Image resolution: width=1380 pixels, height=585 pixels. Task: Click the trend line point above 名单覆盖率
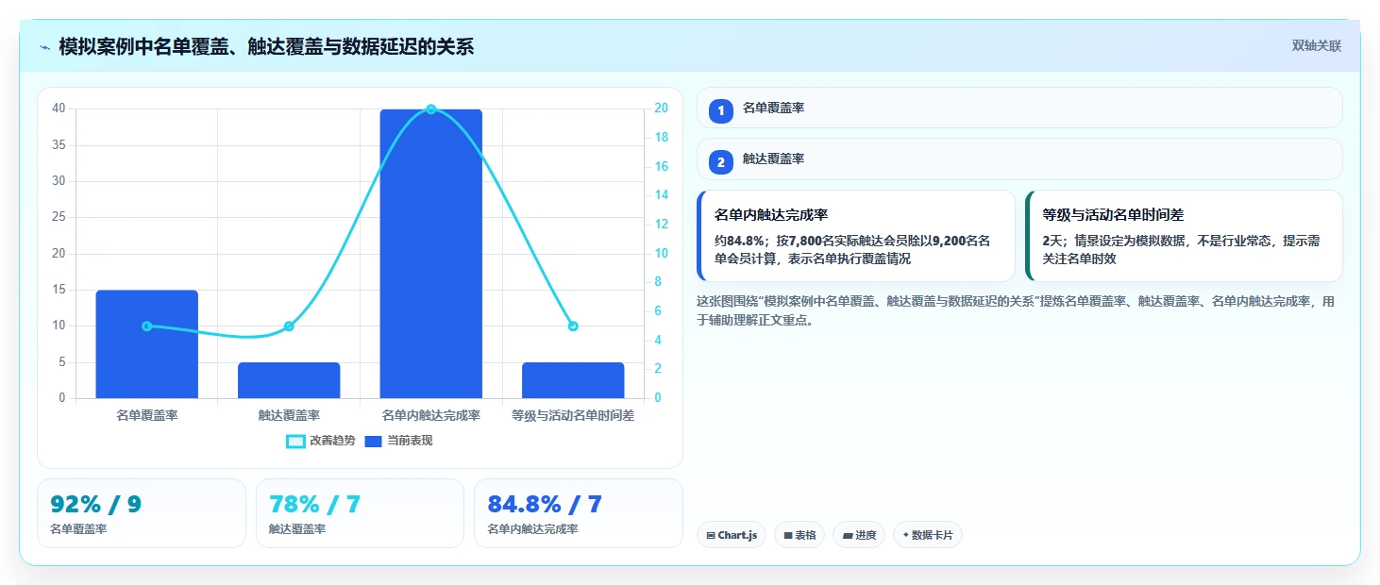[x=146, y=326]
